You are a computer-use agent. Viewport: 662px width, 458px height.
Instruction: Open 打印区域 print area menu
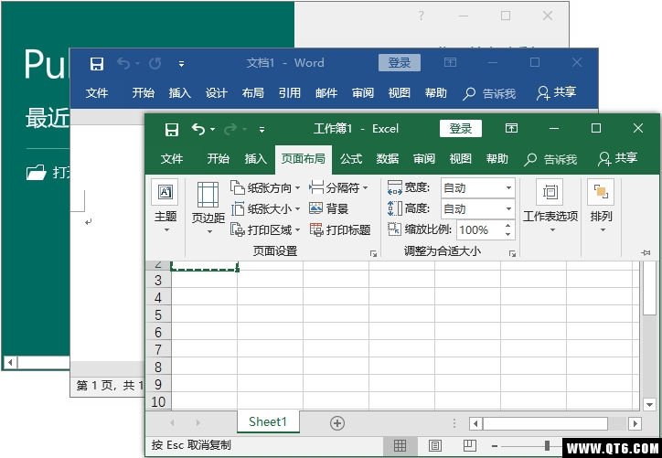tap(265, 230)
